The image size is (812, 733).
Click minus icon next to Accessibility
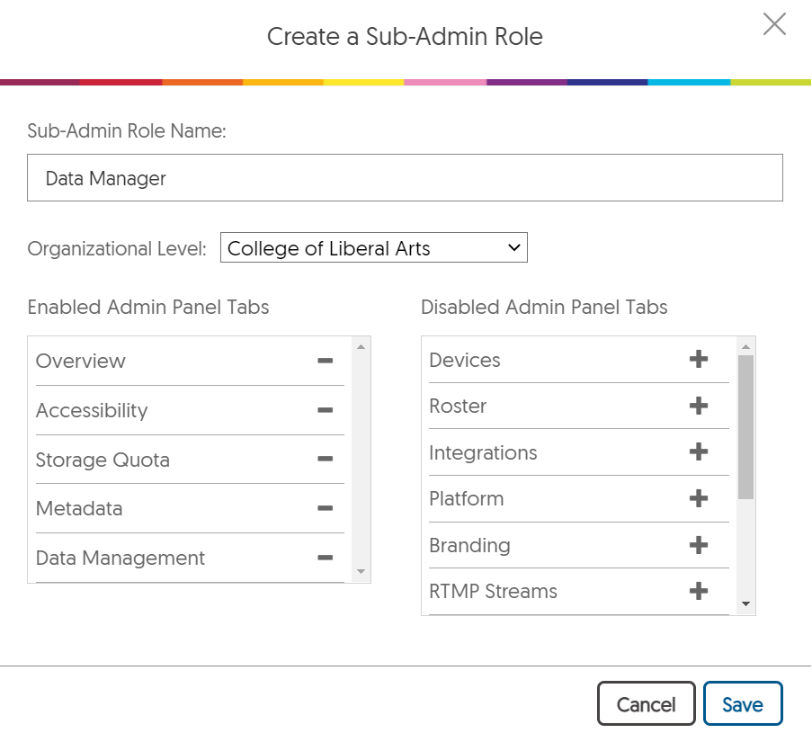(x=325, y=410)
